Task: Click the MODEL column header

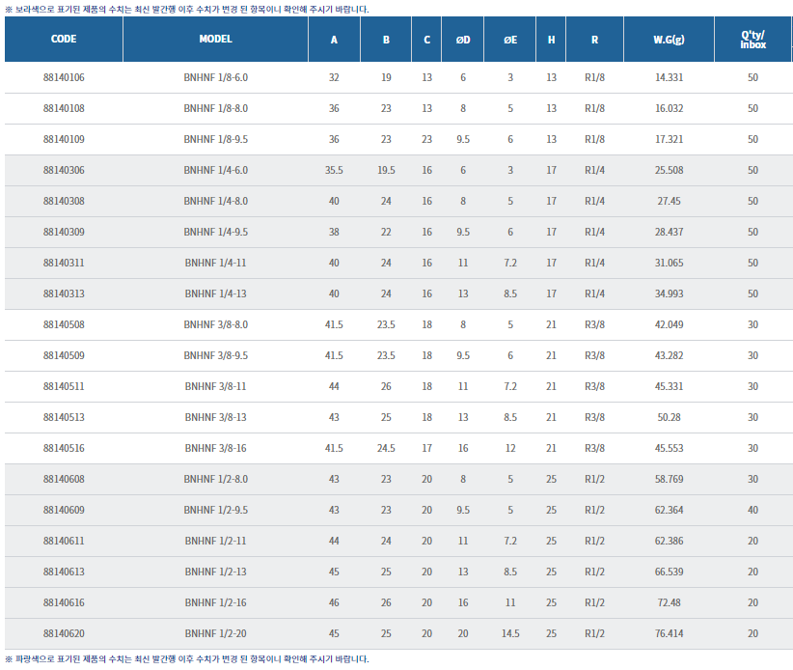Action: [215, 41]
